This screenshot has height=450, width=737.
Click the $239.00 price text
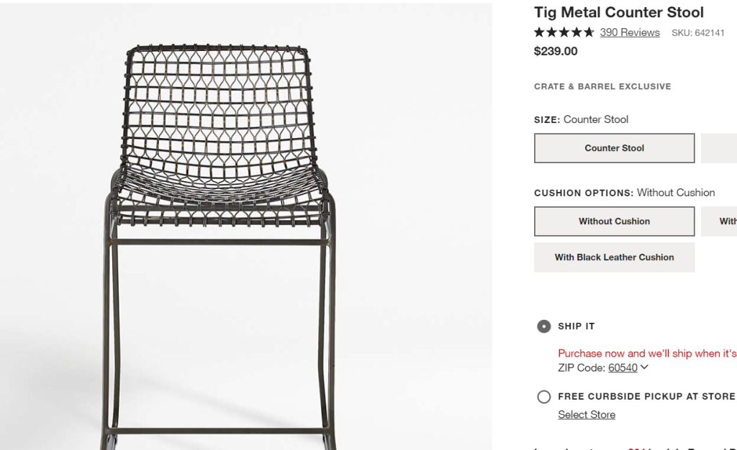(x=556, y=51)
